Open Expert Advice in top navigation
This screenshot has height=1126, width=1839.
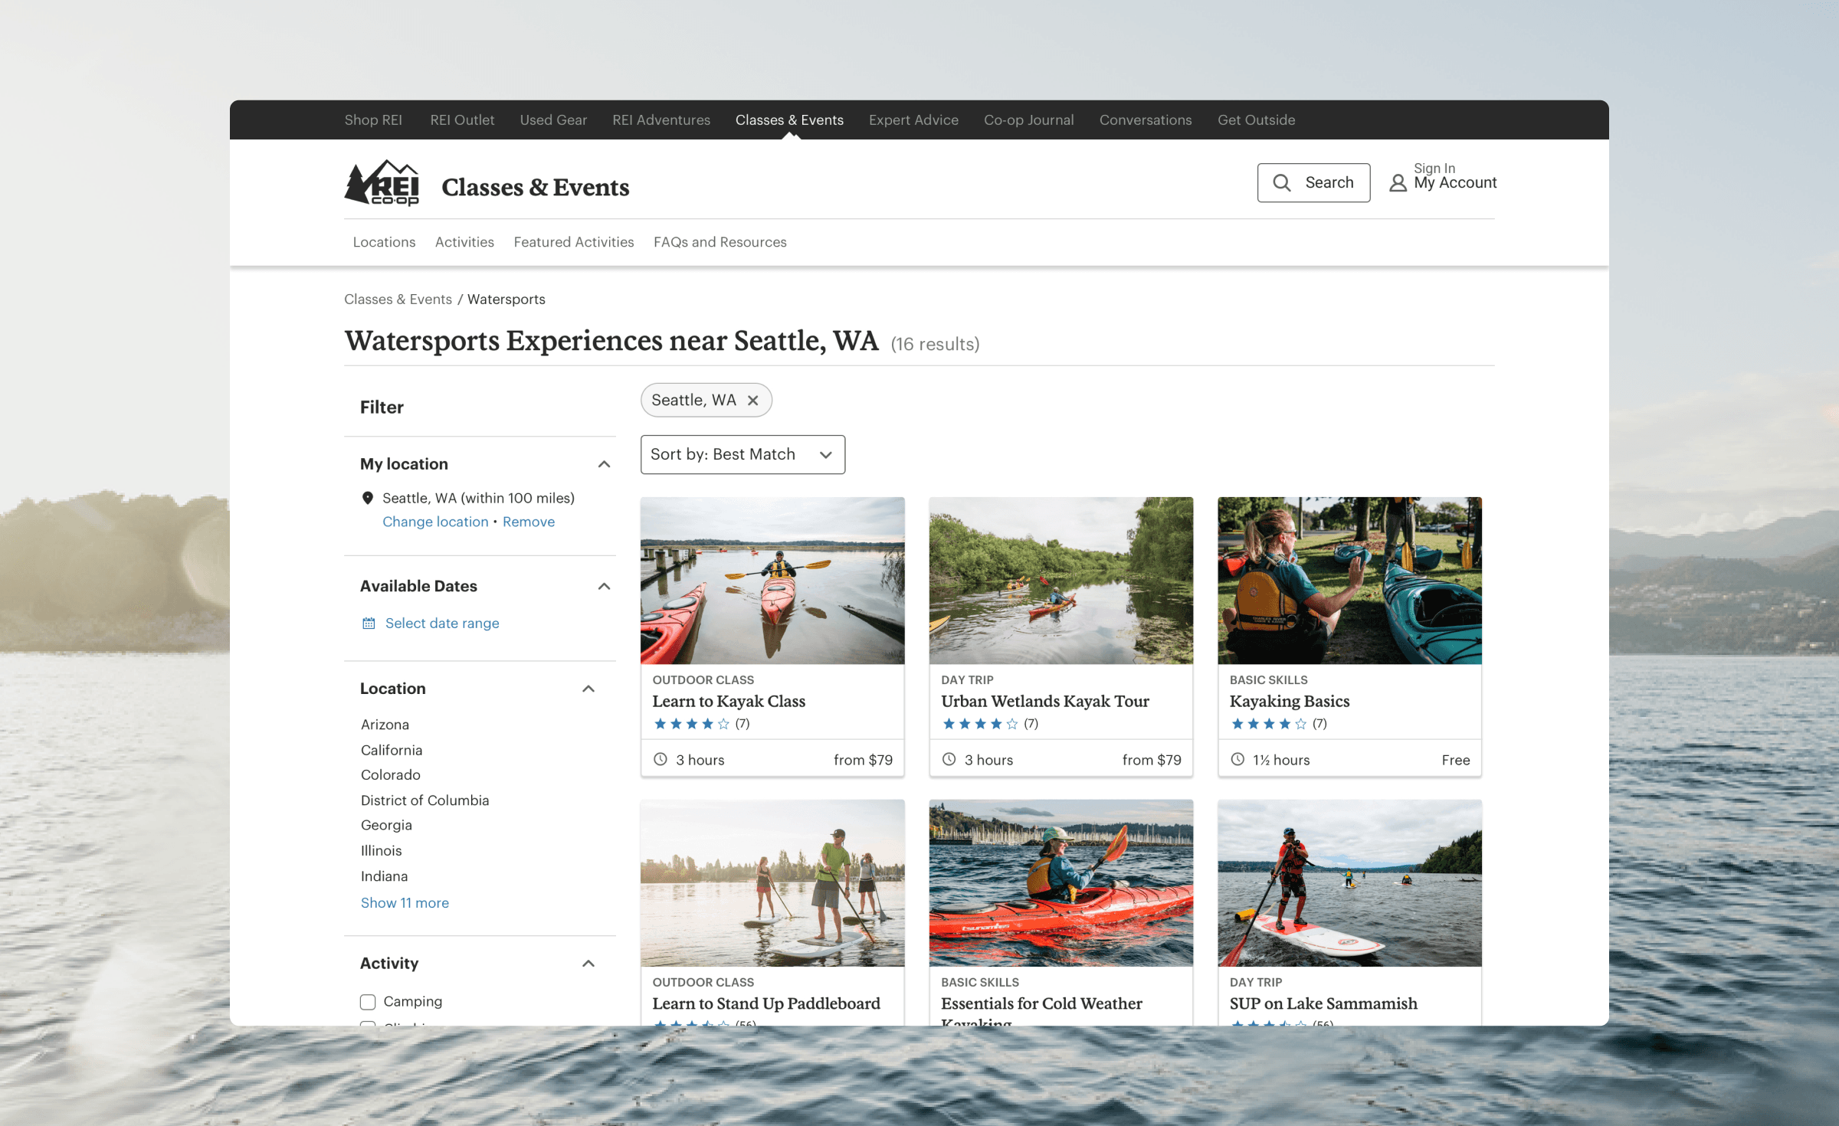pos(913,119)
